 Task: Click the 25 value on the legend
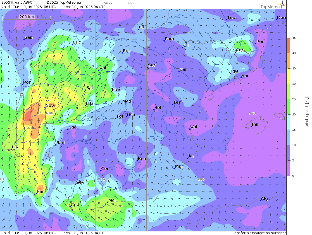294,99
